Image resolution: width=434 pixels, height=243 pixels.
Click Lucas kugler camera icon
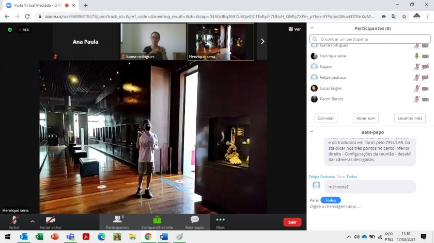[x=425, y=89]
